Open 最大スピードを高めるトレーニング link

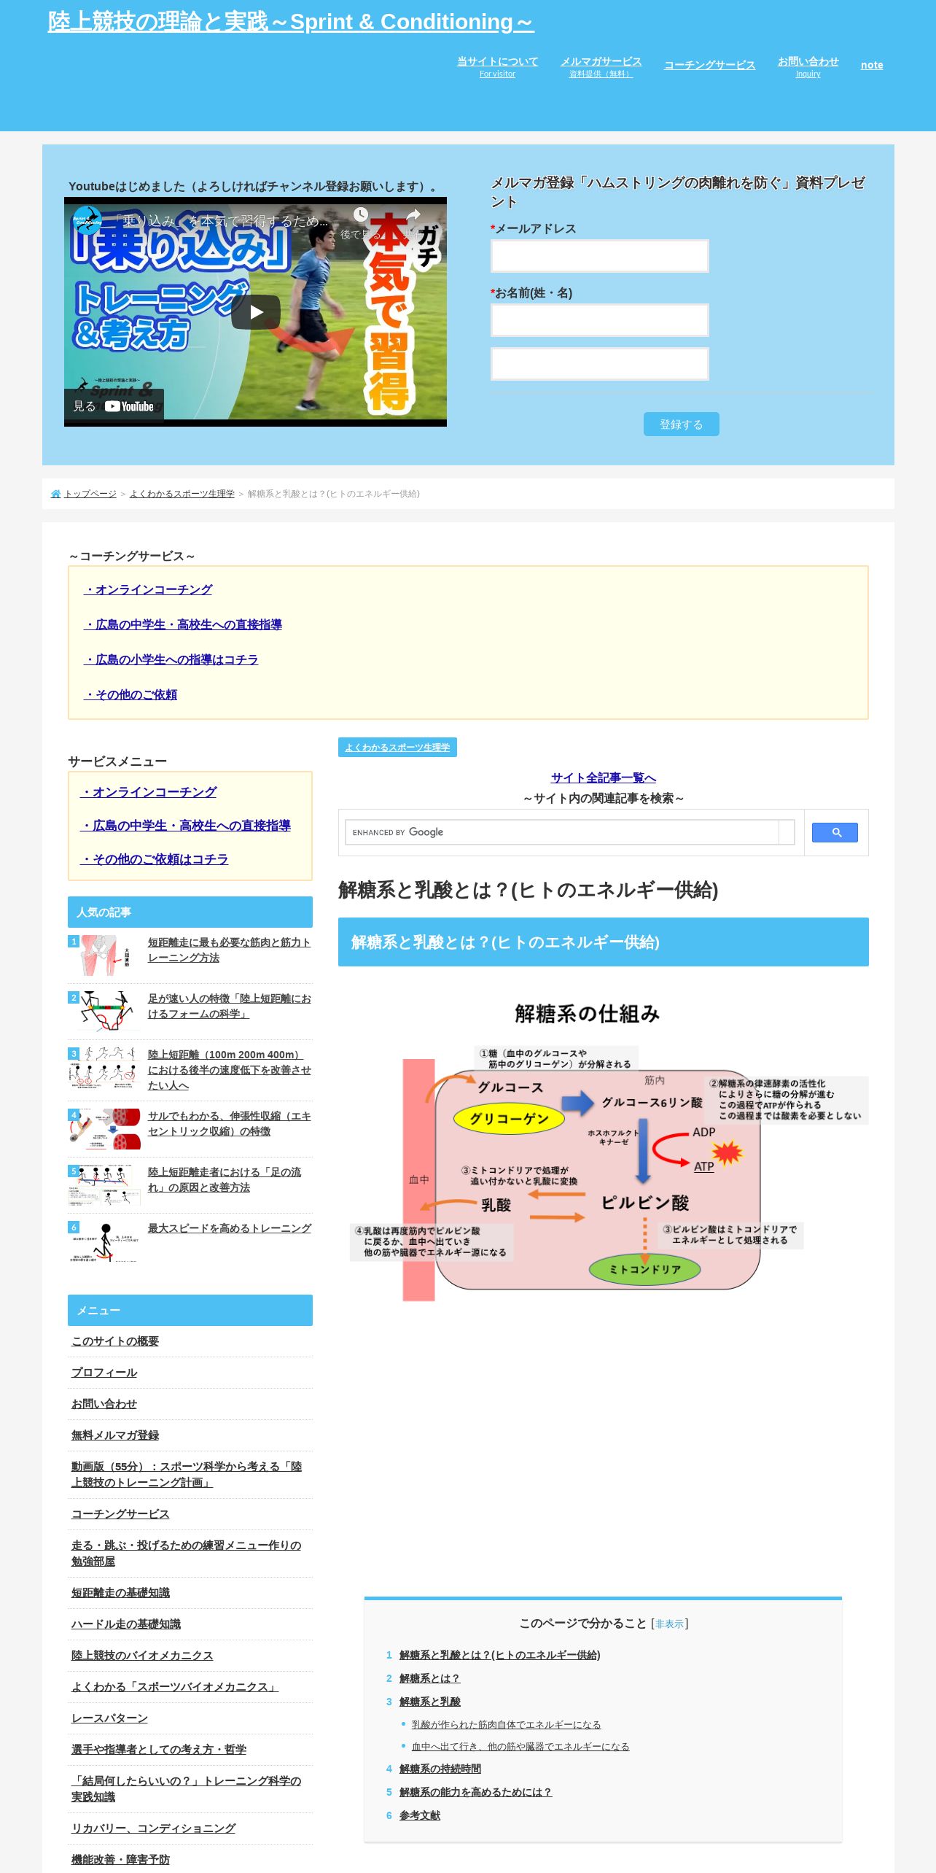tap(230, 1228)
